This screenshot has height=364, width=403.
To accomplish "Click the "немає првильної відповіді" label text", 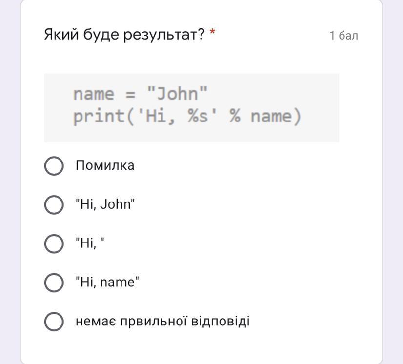I will click(x=162, y=321).
